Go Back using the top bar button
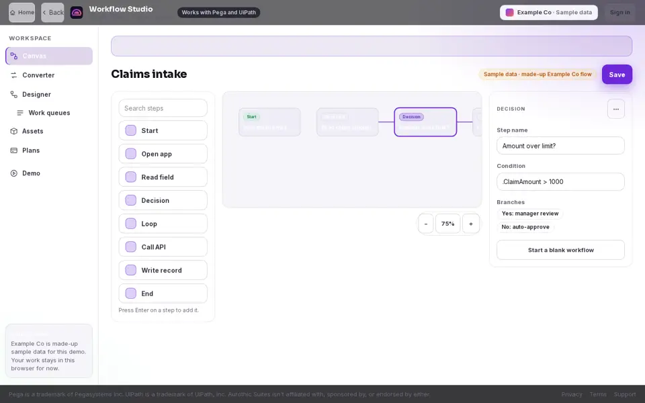Viewport: 645px width, 403px height. click(52, 12)
